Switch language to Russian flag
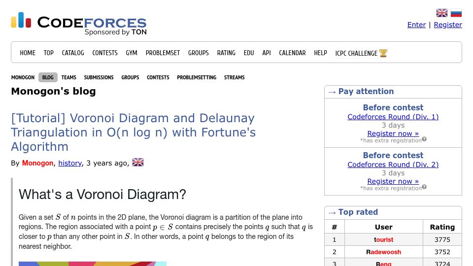The height and width of the screenshot is (266, 473). coord(456,13)
